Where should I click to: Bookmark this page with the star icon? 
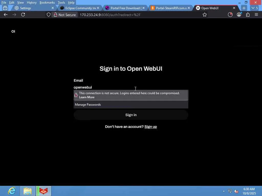click(204, 15)
